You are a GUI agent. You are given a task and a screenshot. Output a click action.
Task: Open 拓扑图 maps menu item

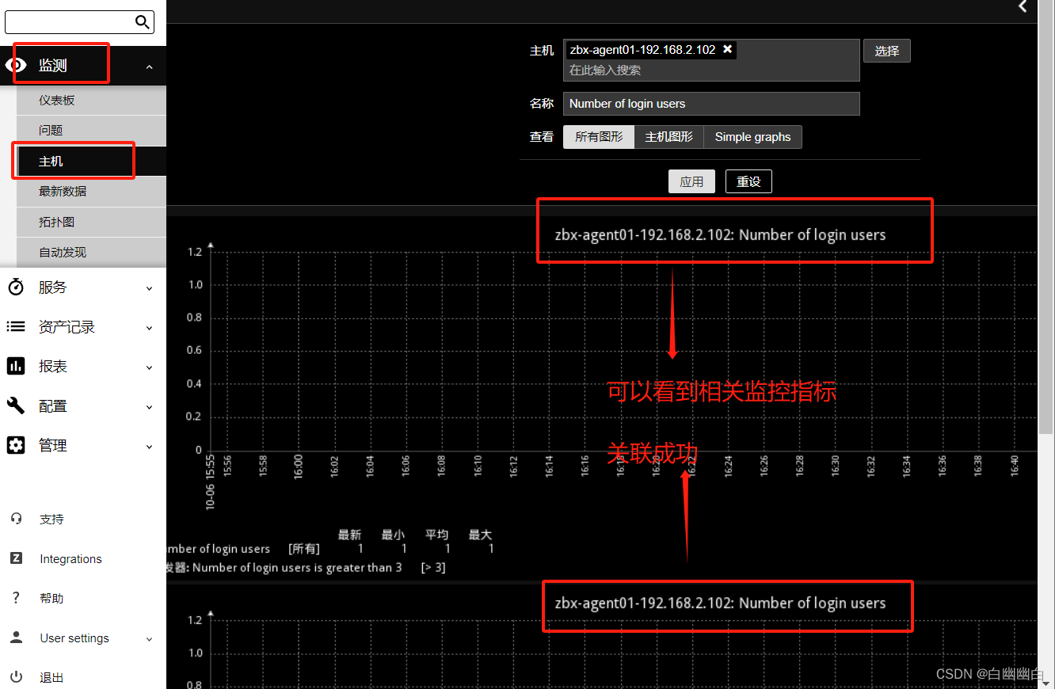91,222
